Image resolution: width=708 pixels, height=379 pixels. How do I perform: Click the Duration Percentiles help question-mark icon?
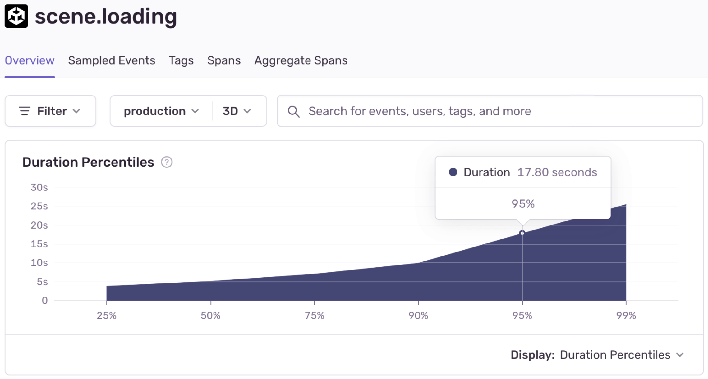167,162
